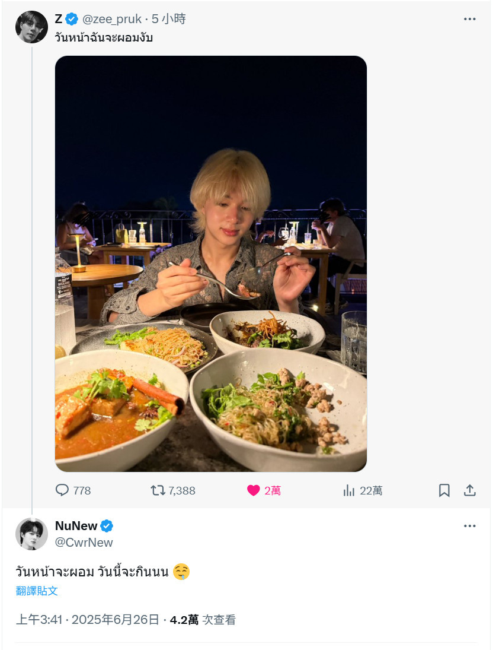This screenshot has height=650, width=496.
Task: Click the repost icon with 7,388 count
Action: [x=158, y=491]
